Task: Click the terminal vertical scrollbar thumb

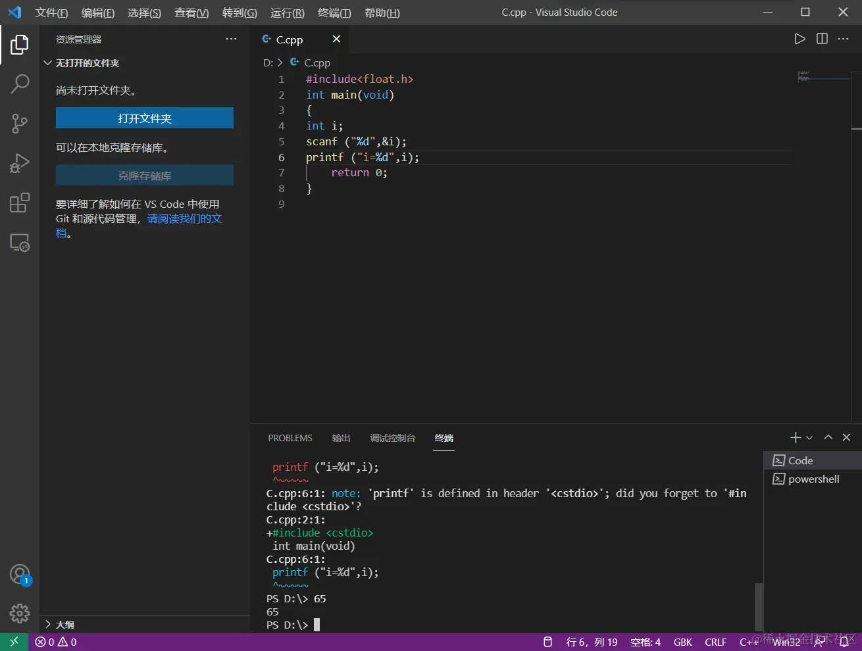Action: pos(758,605)
